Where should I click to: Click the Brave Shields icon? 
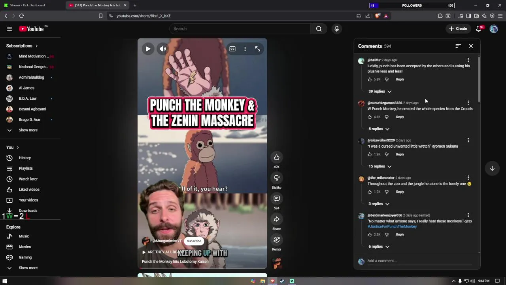pos(378,16)
